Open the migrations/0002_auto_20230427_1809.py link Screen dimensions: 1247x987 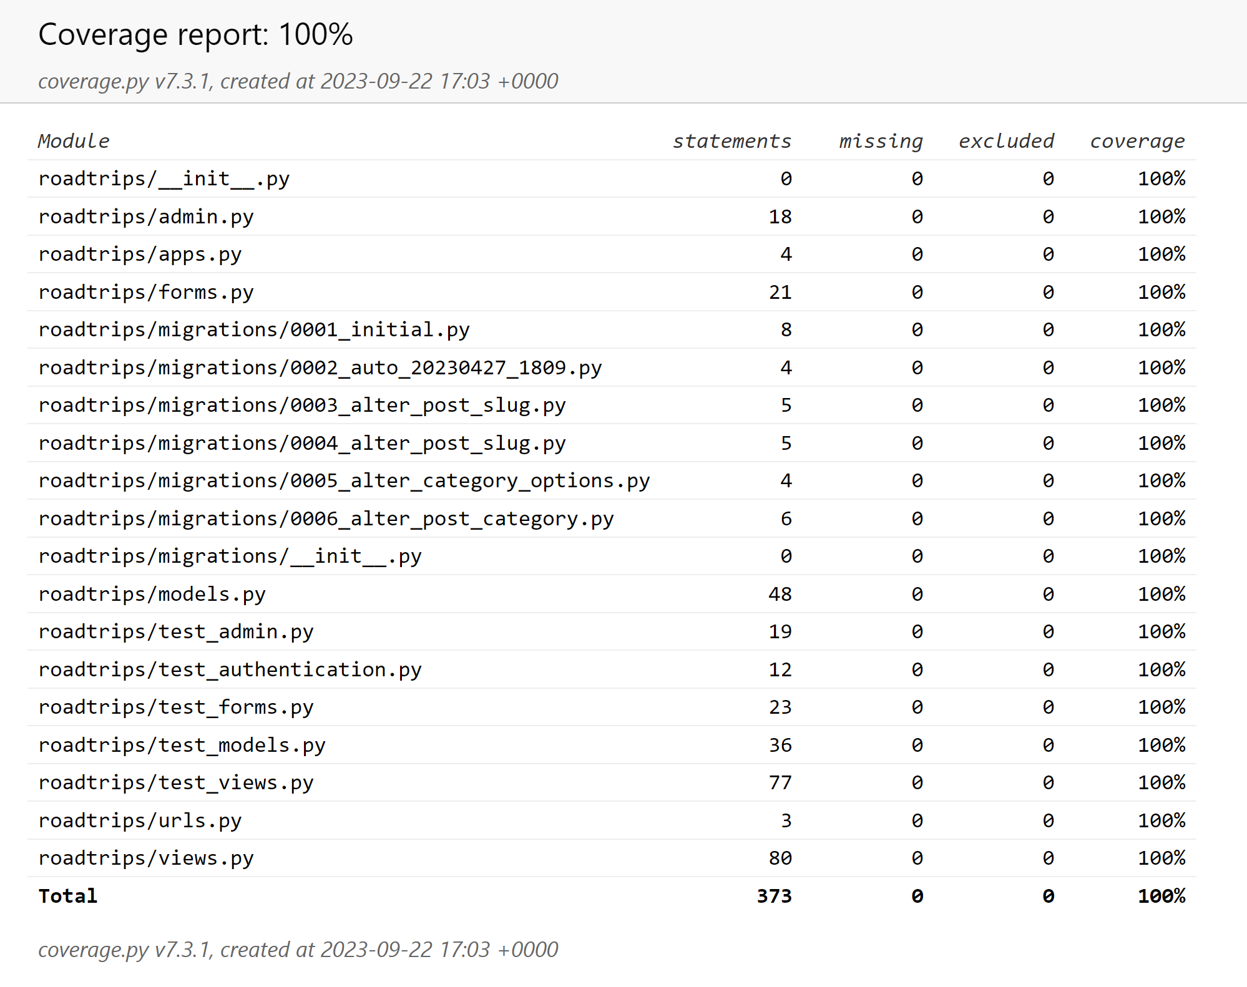tap(320, 367)
